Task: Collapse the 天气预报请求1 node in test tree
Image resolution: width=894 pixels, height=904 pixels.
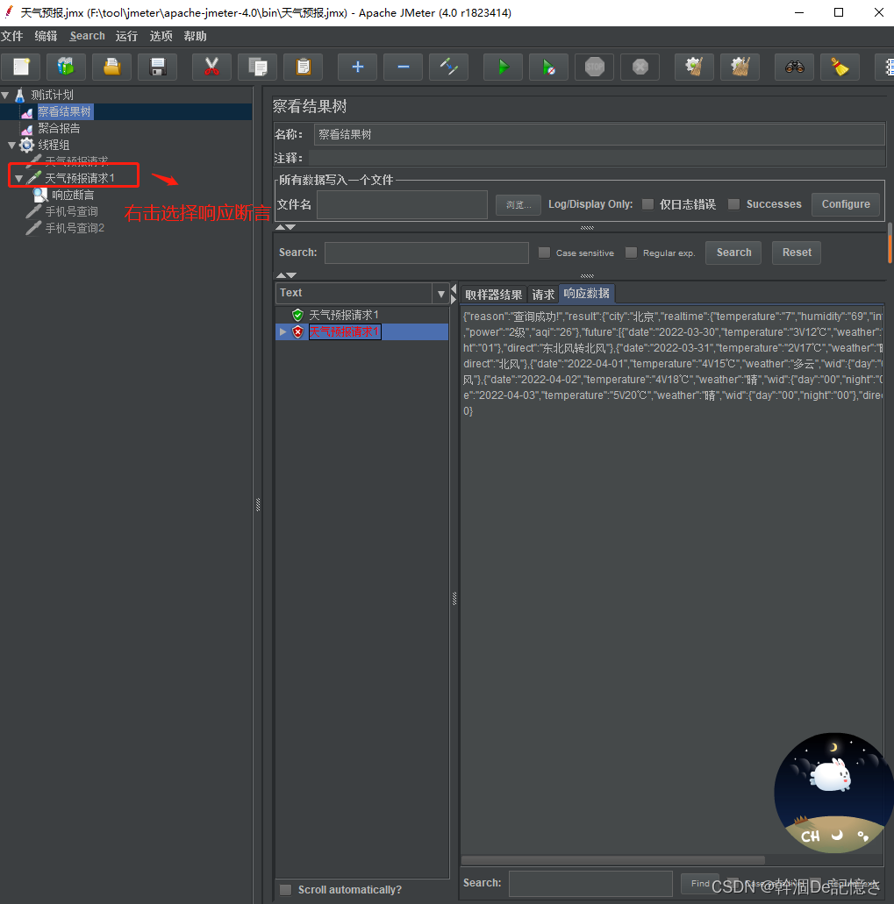Action: coord(19,179)
